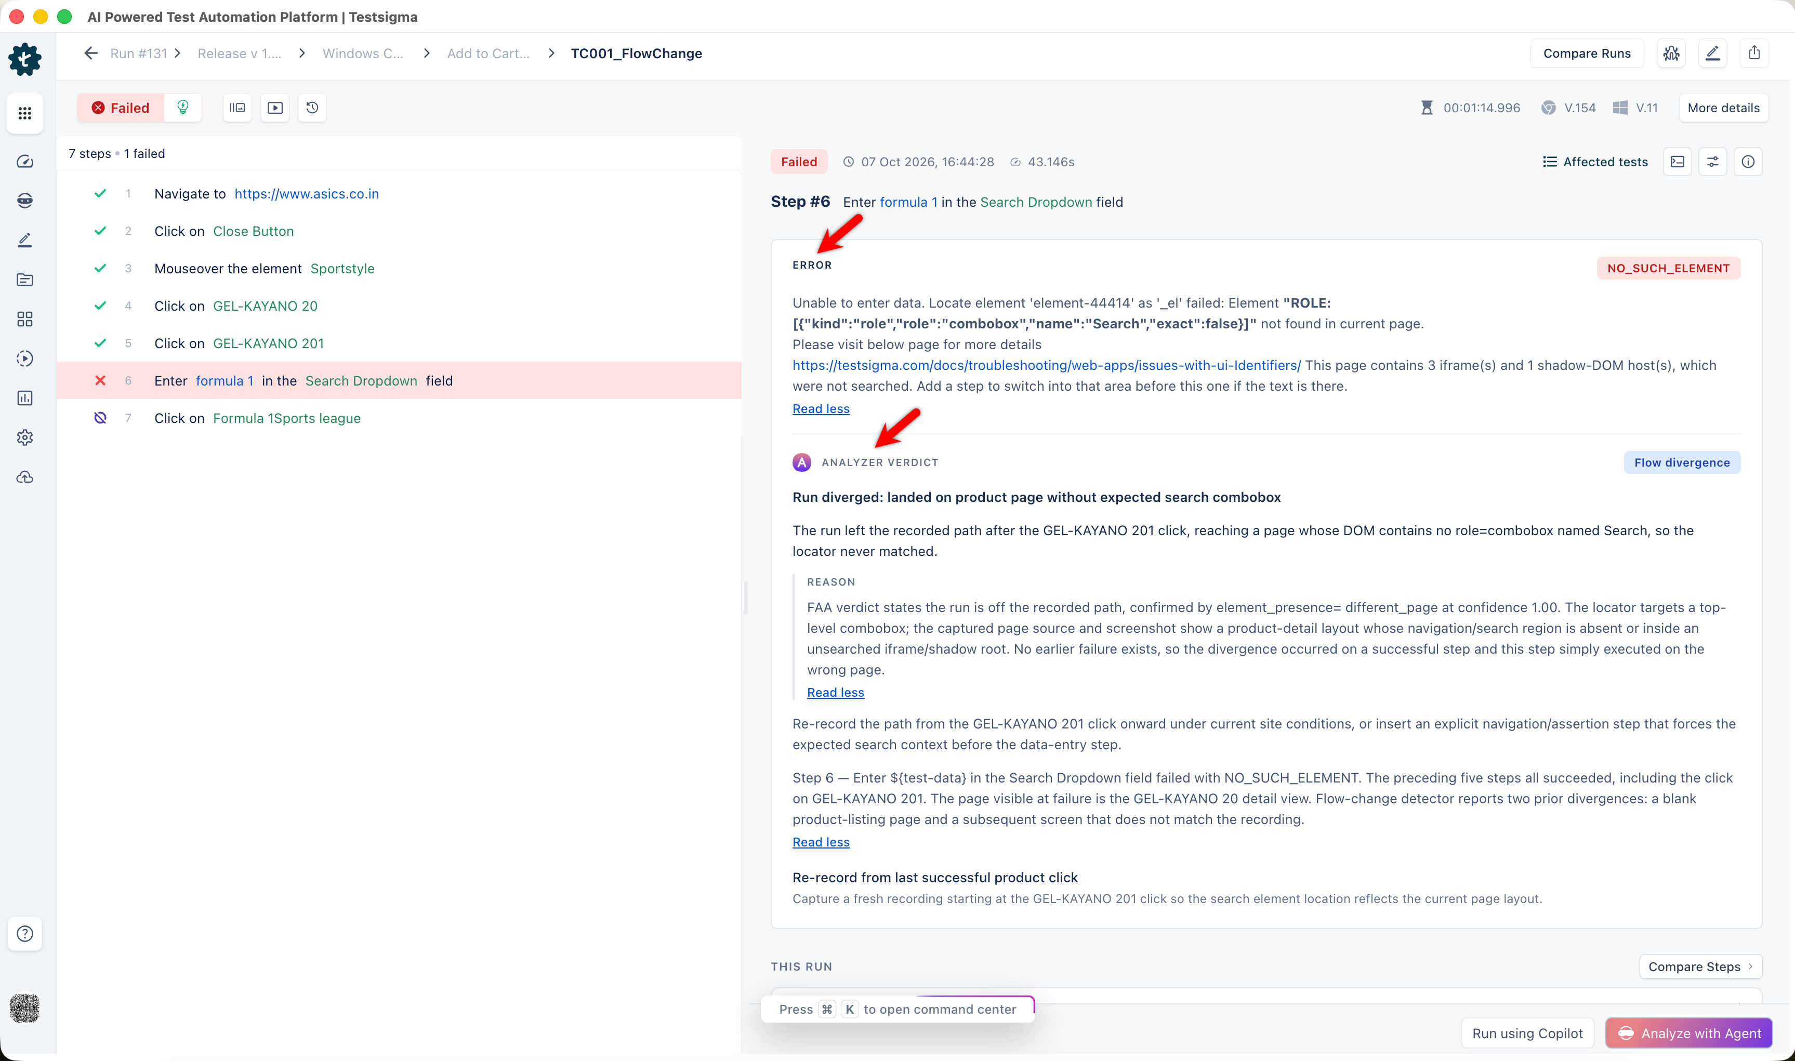Open the Add to Cart... breadcrumb
This screenshot has height=1061, width=1795.
[x=488, y=54]
